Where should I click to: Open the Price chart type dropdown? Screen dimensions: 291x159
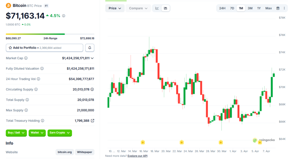(115, 8)
